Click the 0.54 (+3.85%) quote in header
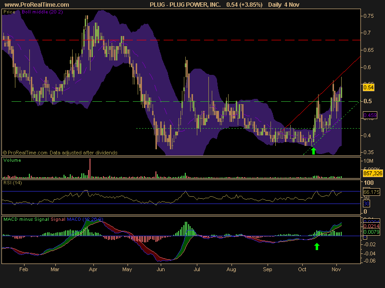385x288 pixels. coord(244,5)
